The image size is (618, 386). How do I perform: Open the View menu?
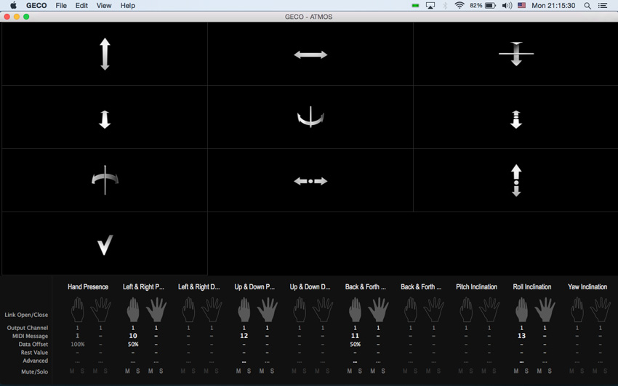[x=104, y=6]
